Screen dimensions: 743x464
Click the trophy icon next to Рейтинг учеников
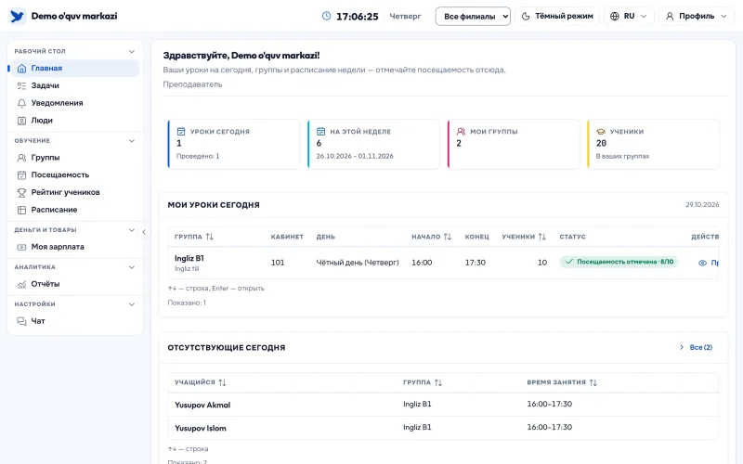click(21, 193)
